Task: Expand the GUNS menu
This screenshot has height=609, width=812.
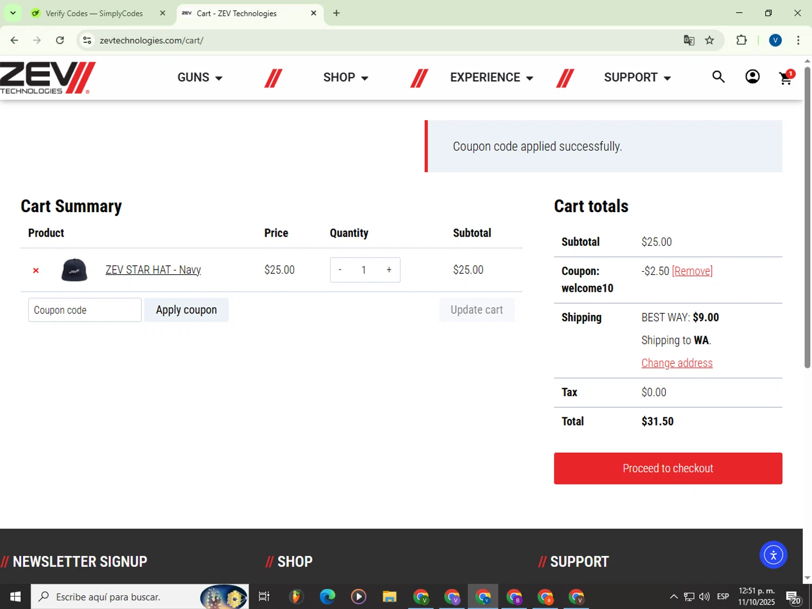Action: click(200, 77)
